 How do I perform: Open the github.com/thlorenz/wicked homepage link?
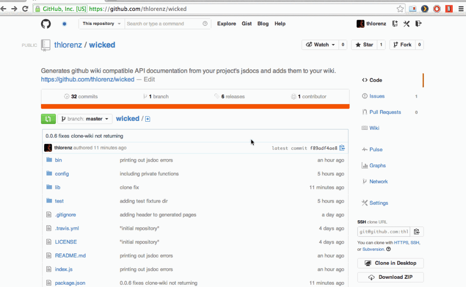(88, 79)
